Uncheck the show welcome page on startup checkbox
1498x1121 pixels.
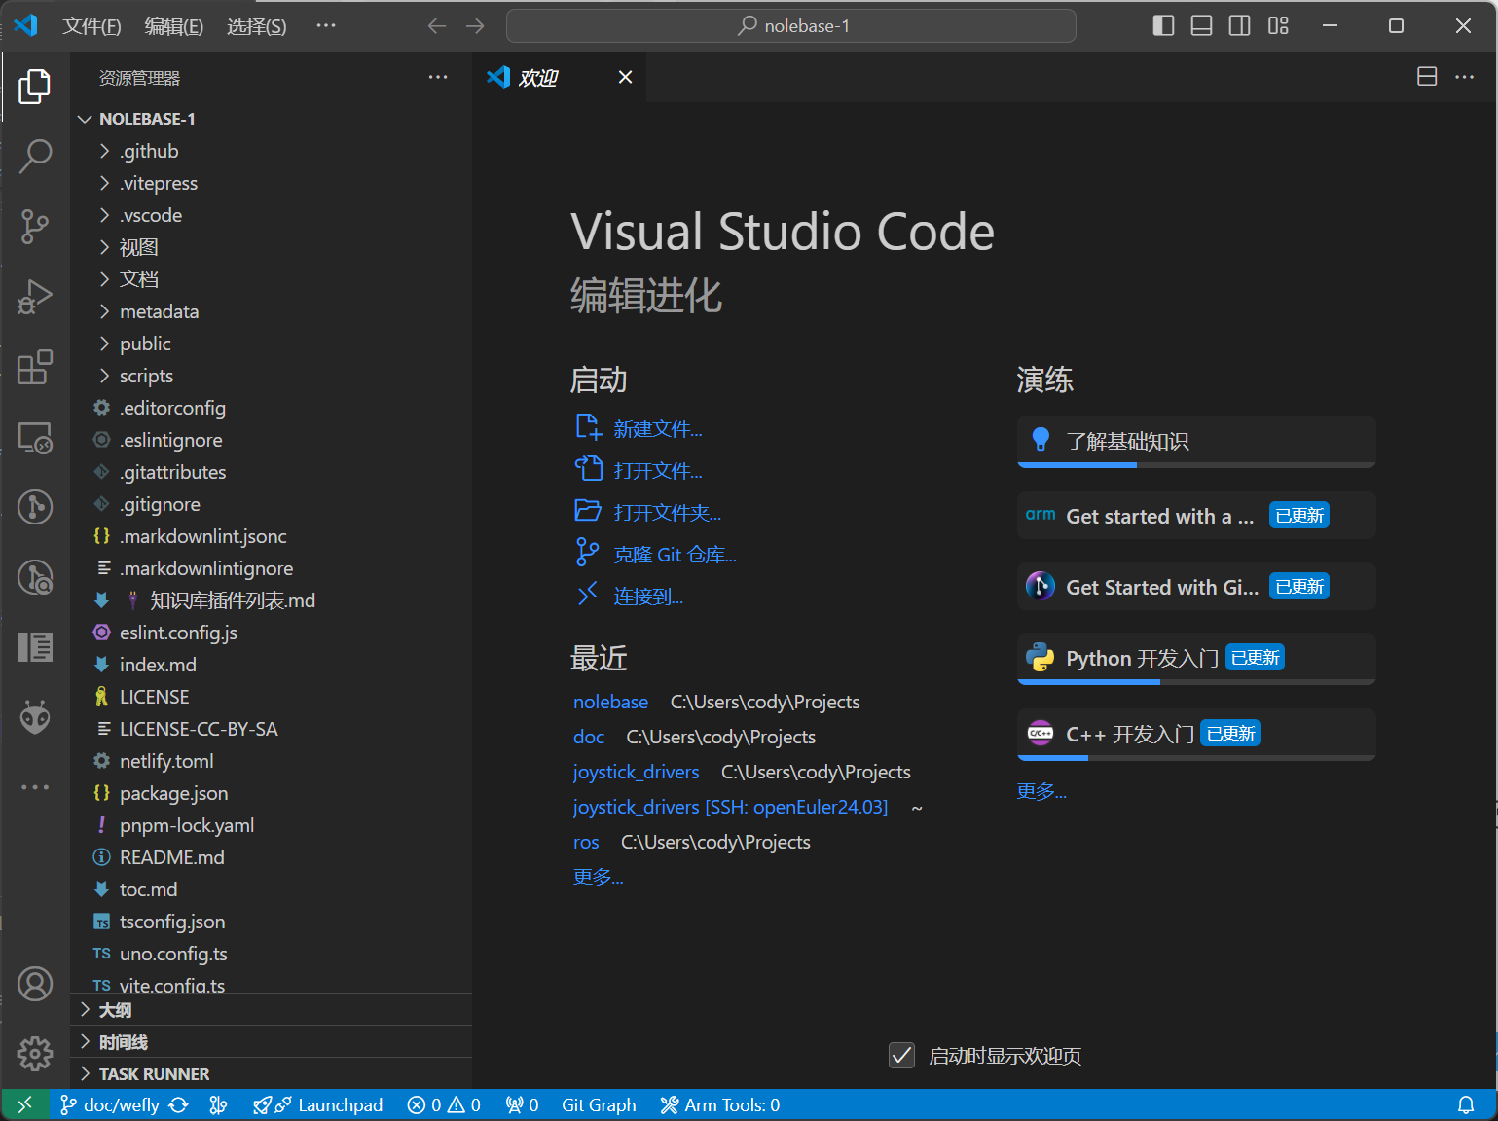click(x=902, y=1056)
